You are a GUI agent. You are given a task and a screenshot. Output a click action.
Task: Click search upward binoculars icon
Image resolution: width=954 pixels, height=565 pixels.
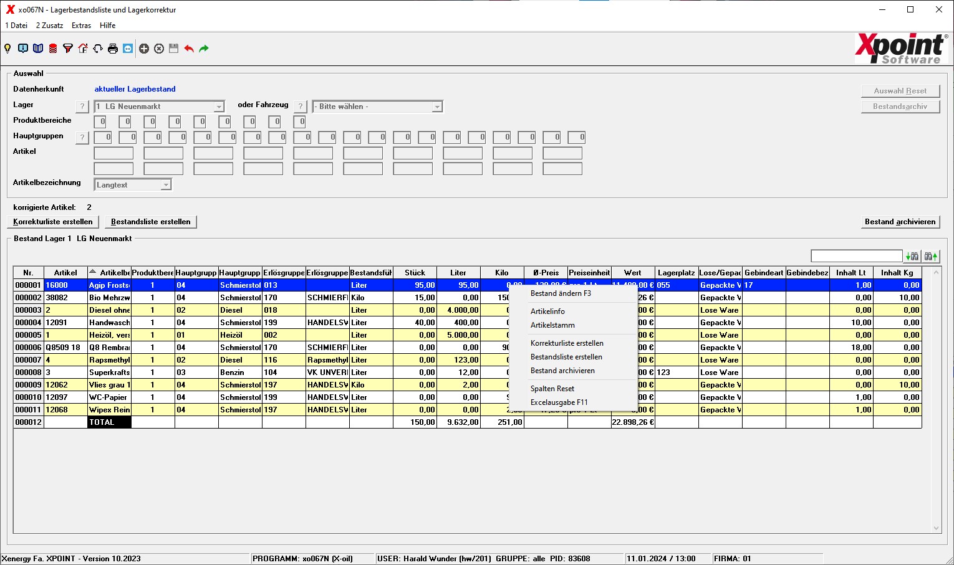point(931,256)
